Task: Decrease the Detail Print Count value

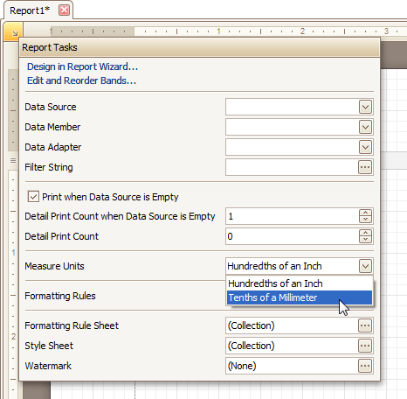Action: (x=365, y=240)
